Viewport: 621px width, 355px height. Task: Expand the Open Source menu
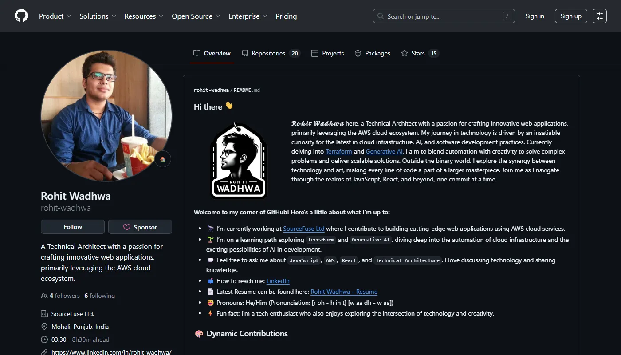point(196,16)
